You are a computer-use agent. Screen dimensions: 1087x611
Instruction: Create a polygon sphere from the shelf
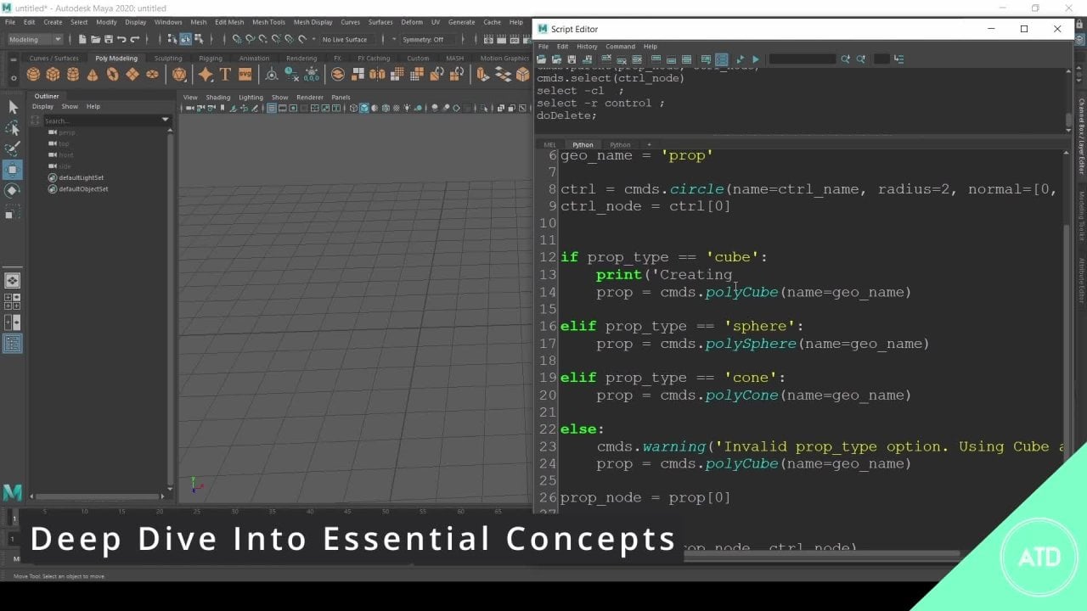33,75
